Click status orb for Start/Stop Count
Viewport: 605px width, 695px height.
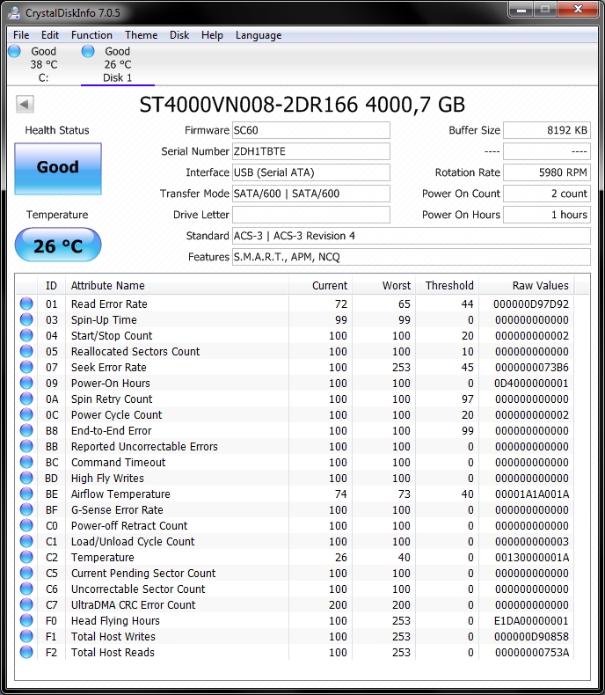pyautogui.click(x=26, y=335)
